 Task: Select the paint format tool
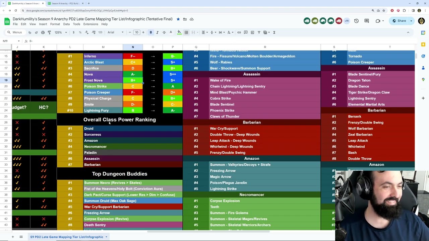click(49, 32)
